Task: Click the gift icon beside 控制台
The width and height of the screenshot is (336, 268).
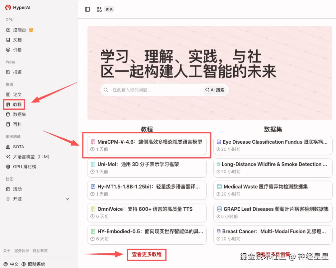Action: [x=31, y=30]
